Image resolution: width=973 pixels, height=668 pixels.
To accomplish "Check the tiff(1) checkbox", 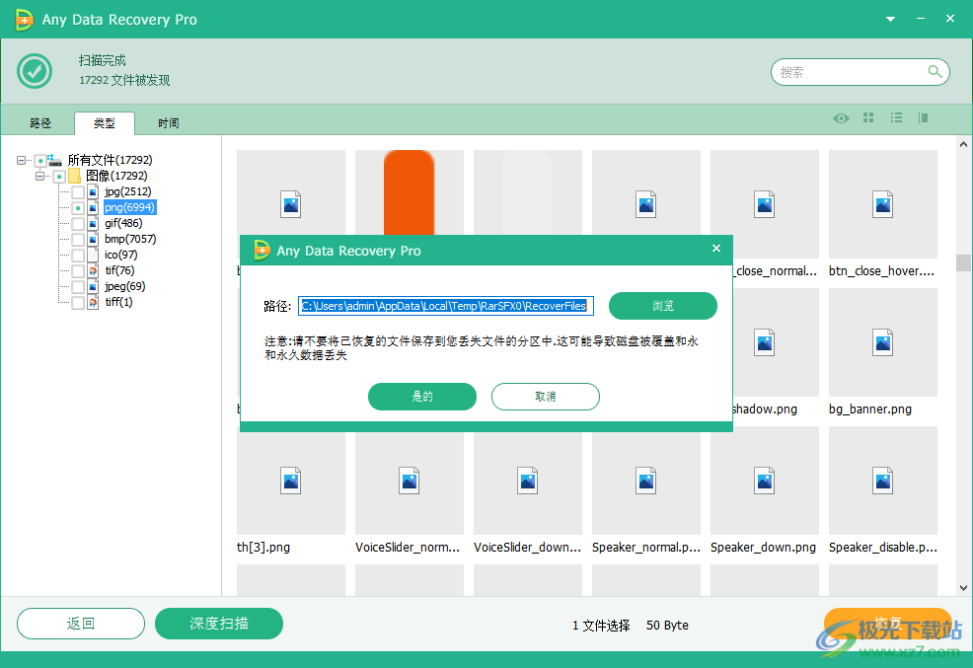I will point(78,303).
